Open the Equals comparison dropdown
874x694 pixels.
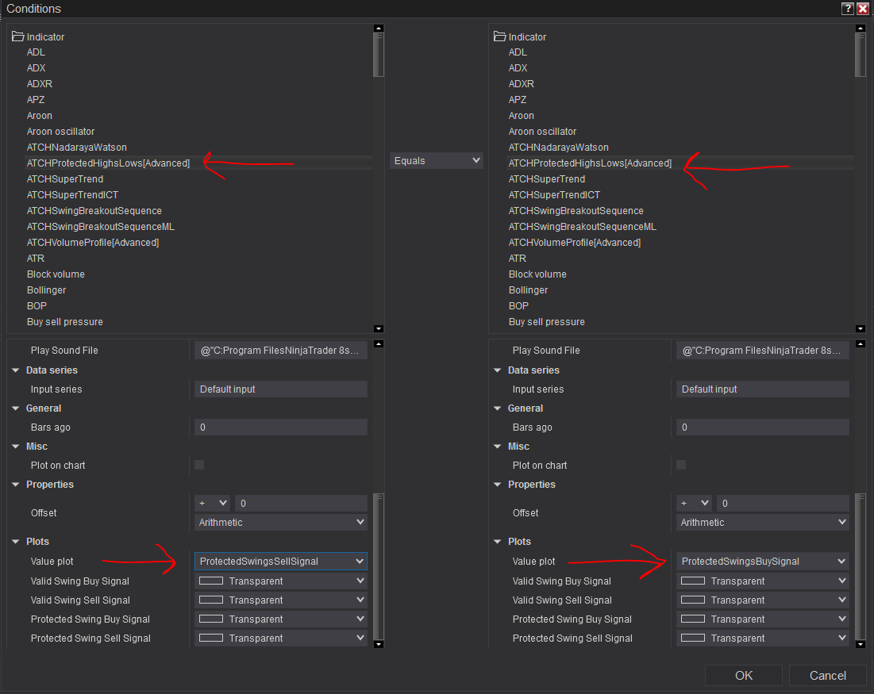pyautogui.click(x=437, y=160)
